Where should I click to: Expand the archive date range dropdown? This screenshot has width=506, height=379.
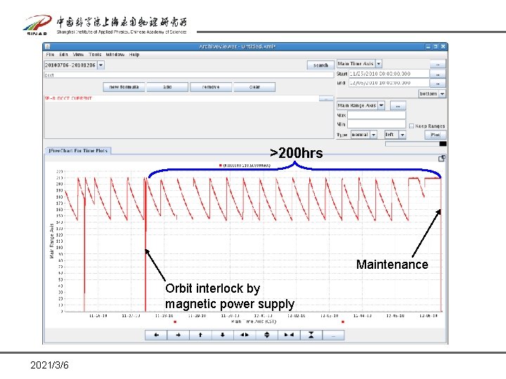click(100, 65)
